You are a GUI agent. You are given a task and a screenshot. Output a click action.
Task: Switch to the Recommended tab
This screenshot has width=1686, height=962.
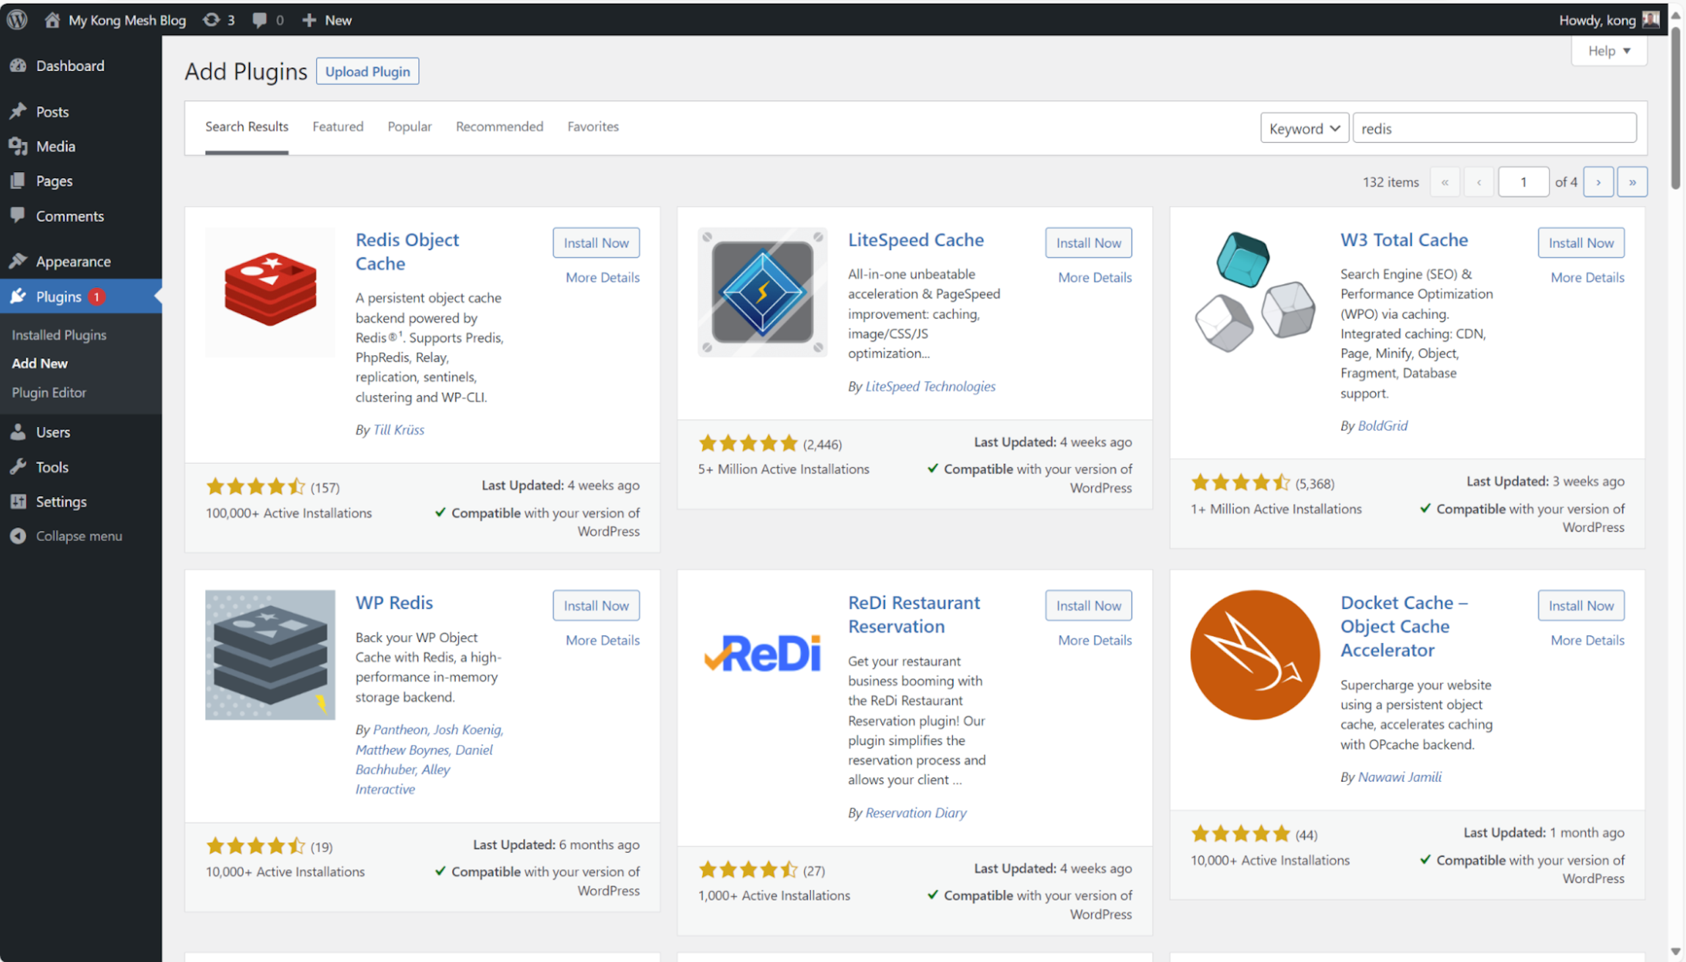[499, 127]
